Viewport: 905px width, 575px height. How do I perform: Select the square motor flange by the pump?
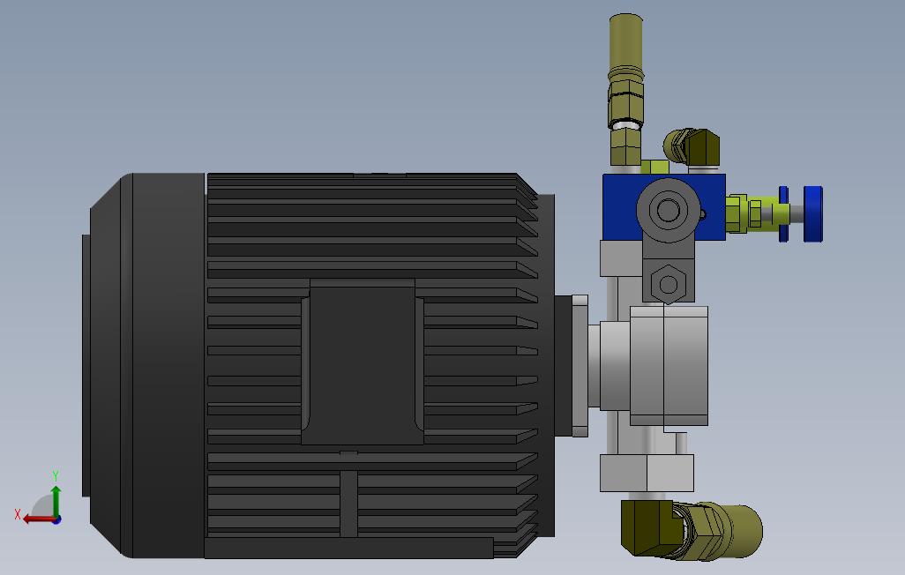(580, 365)
